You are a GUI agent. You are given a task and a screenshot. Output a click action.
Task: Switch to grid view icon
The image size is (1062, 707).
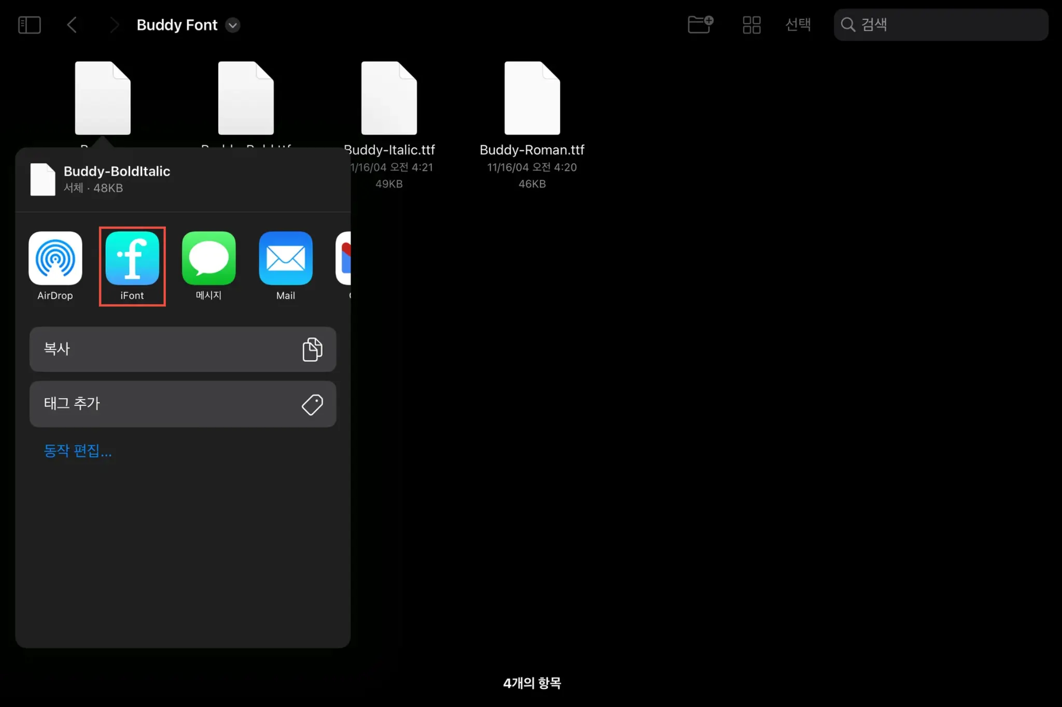(x=751, y=25)
